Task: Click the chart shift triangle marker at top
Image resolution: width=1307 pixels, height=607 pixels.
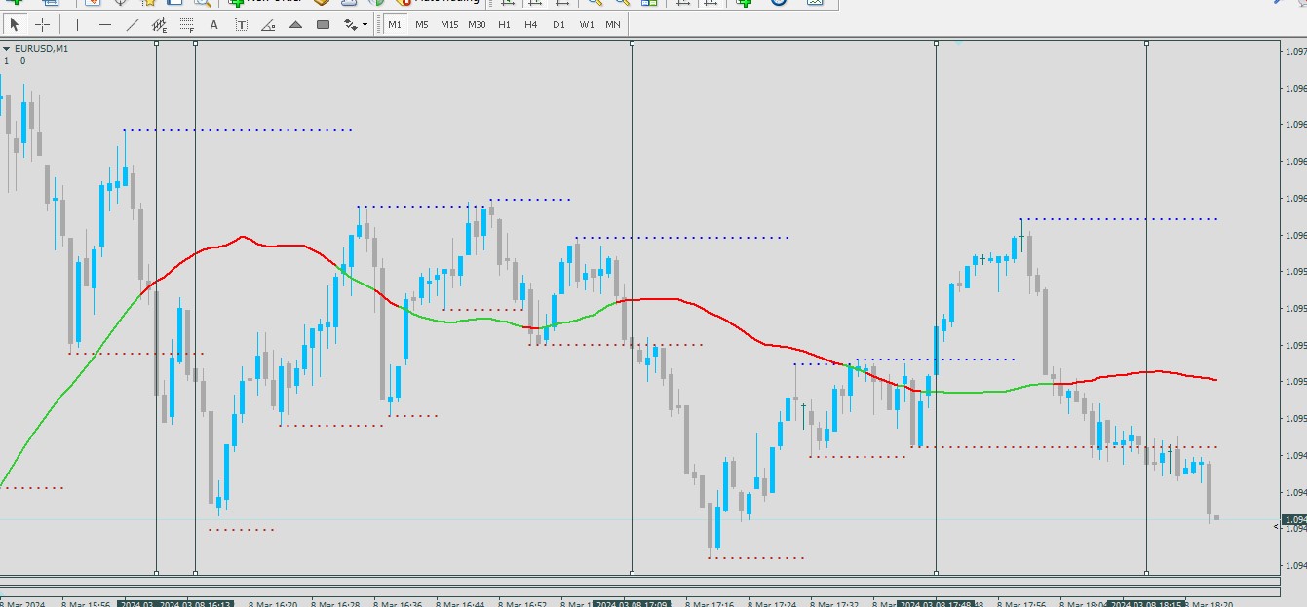Action: click(959, 42)
